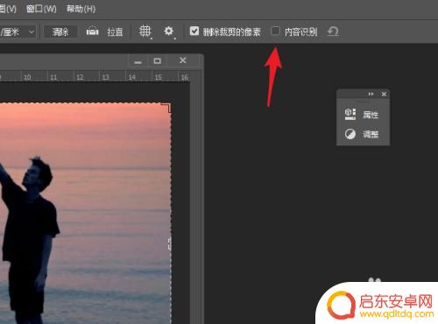The height and width of the screenshot is (324, 438).
Task: Click the horizontal ruler at mark 12
Action: tap(80, 77)
